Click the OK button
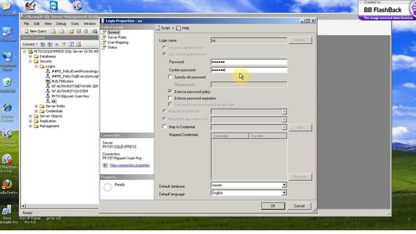Screen dimensions: 416x234 273,206
